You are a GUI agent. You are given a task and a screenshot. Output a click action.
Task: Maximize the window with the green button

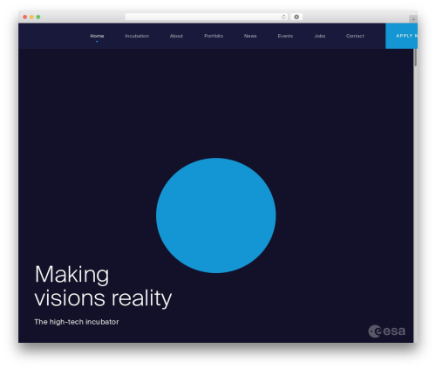[x=38, y=17]
